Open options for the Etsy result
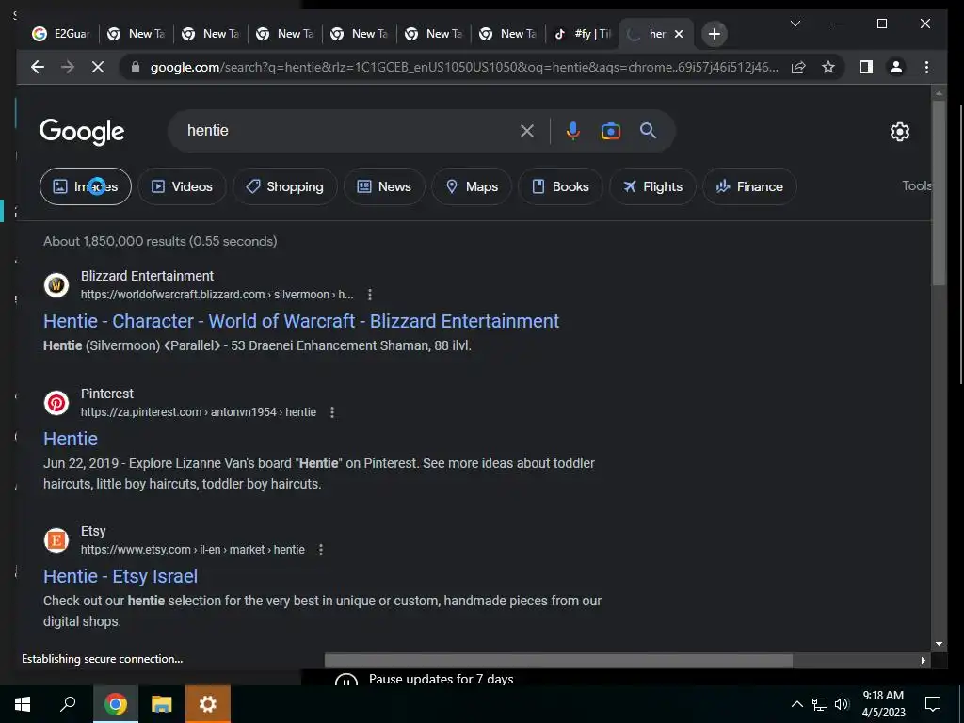This screenshot has width=964, height=723. pos(320,550)
